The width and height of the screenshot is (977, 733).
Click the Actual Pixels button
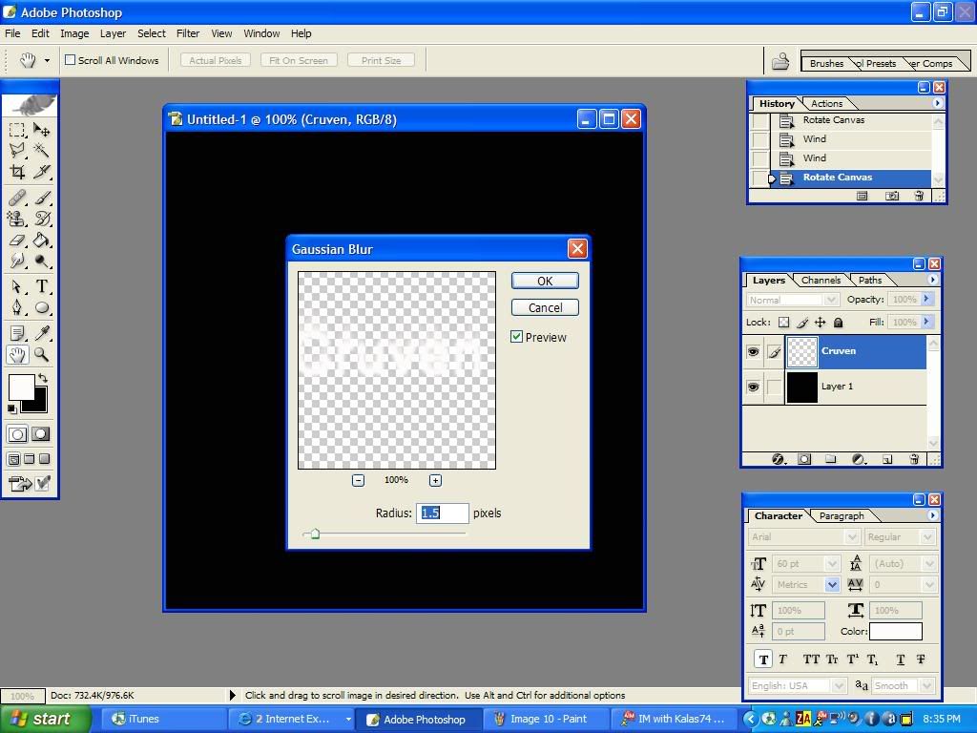coord(215,60)
